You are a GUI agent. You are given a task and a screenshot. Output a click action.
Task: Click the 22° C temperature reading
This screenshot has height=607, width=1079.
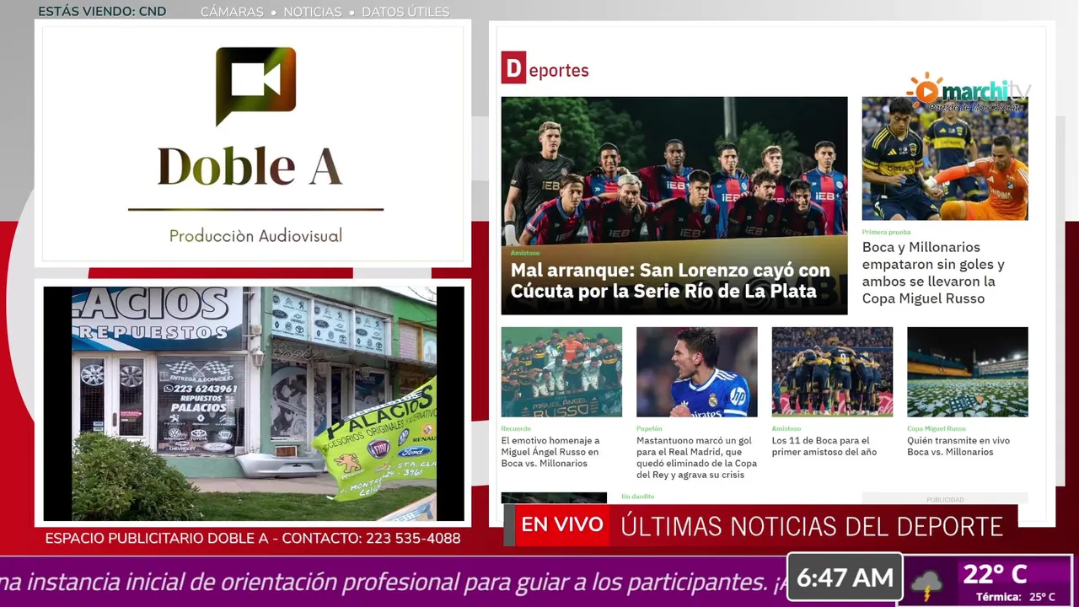[x=995, y=575]
